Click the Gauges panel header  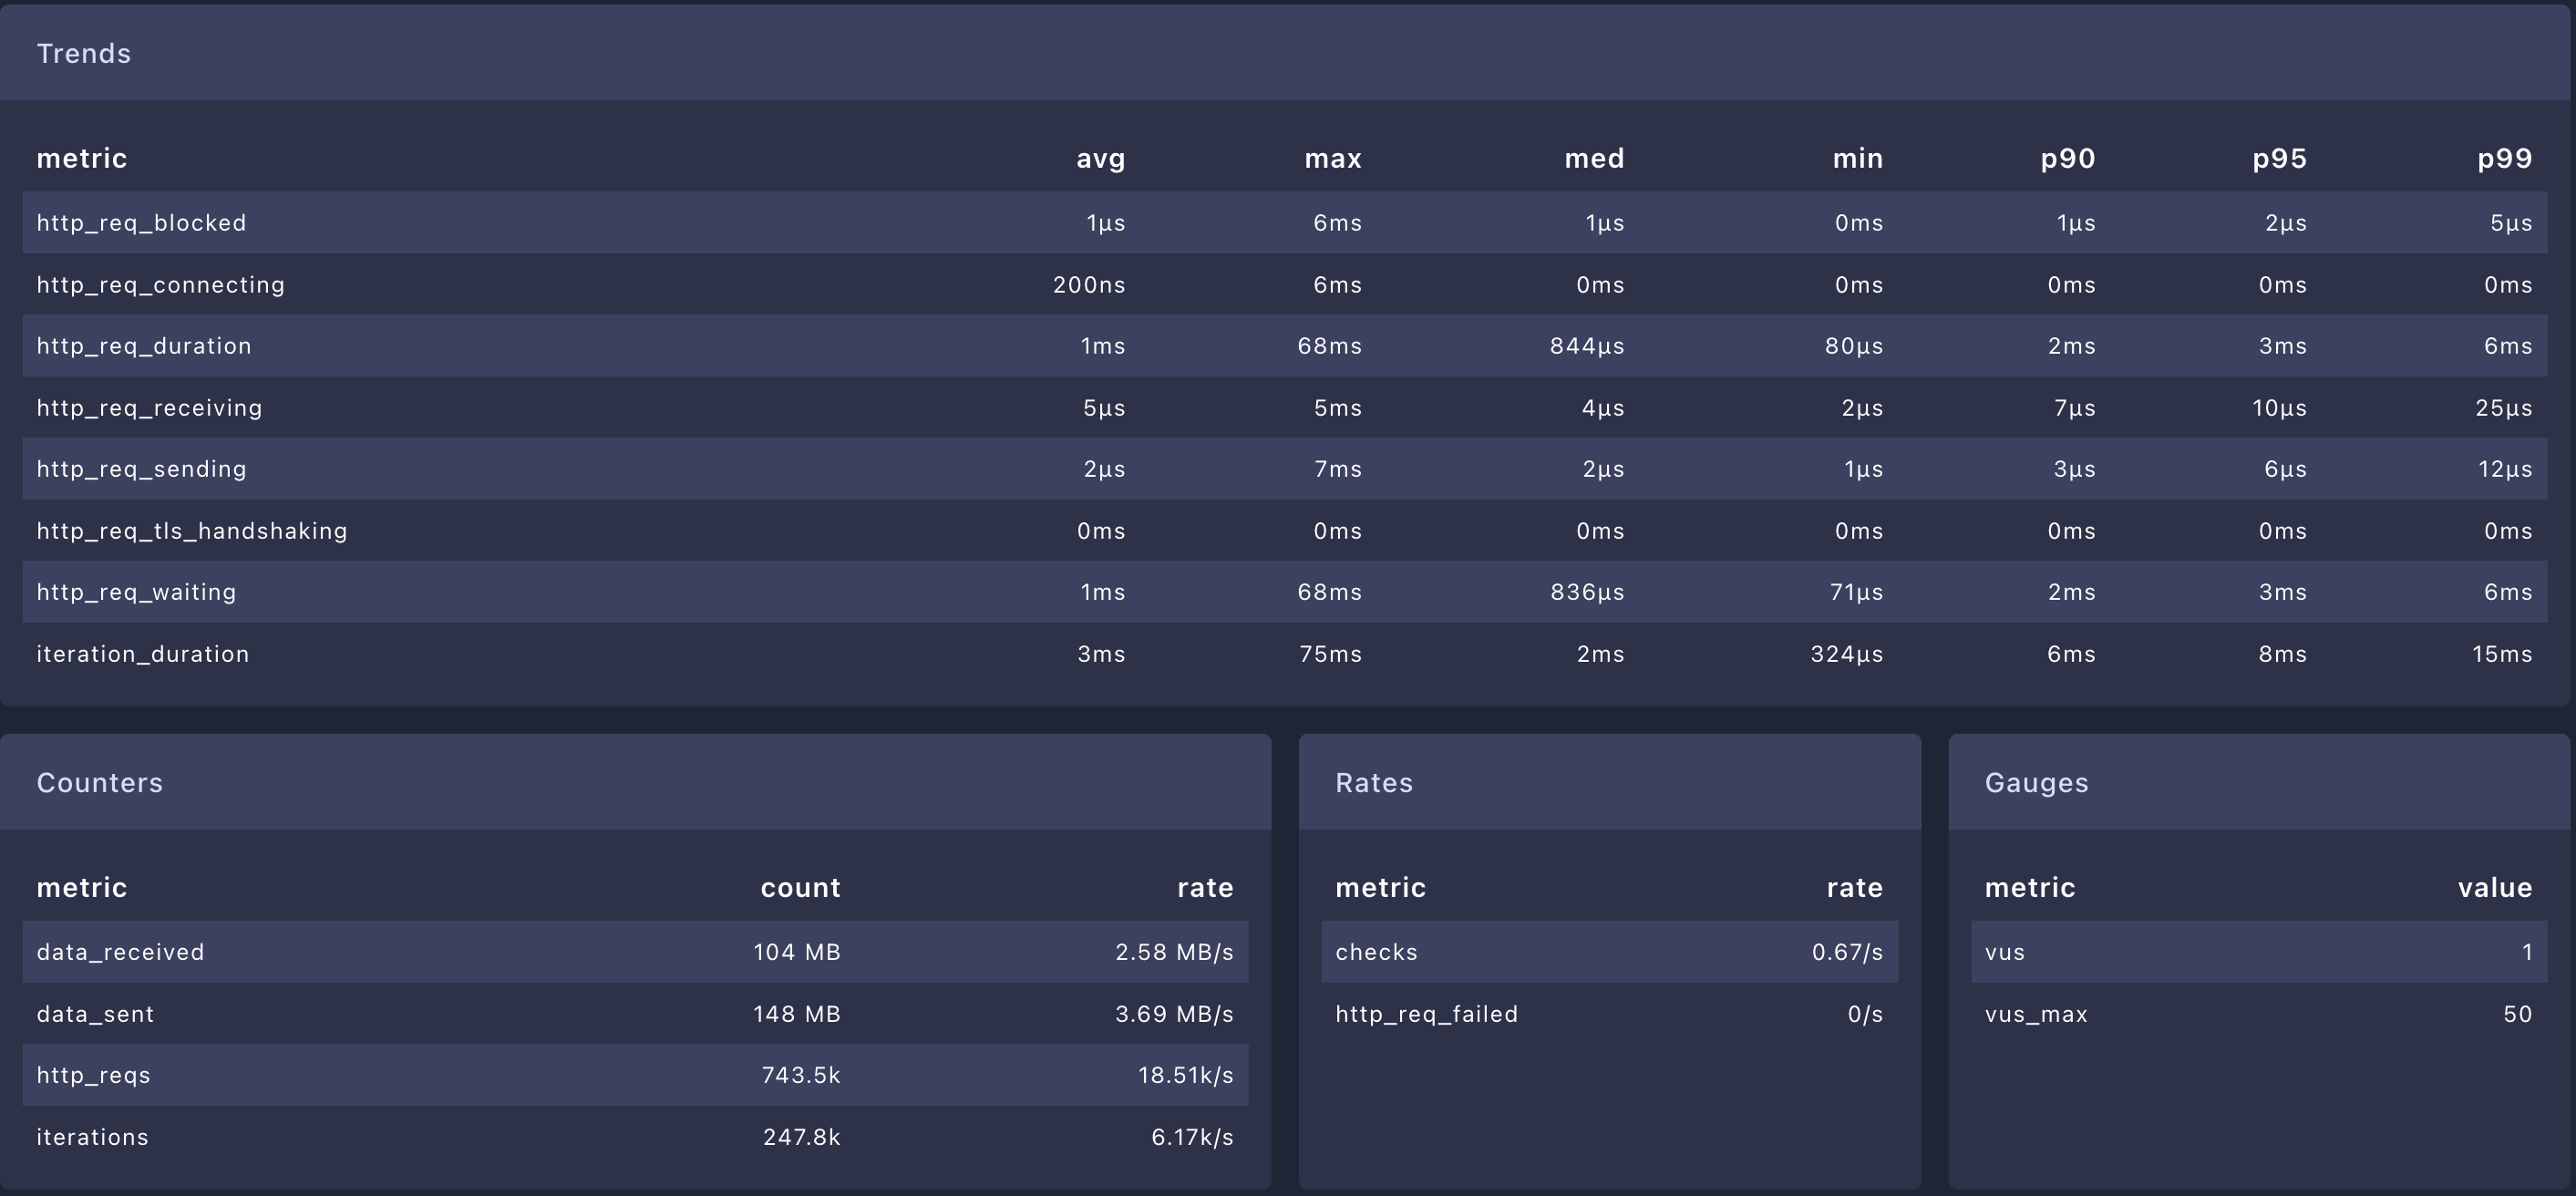2259,782
